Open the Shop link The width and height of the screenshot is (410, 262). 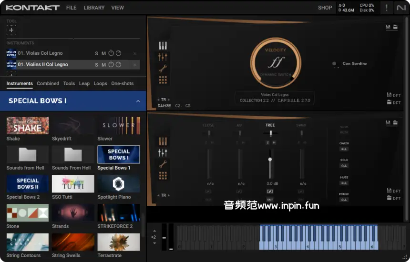tap(325, 8)
